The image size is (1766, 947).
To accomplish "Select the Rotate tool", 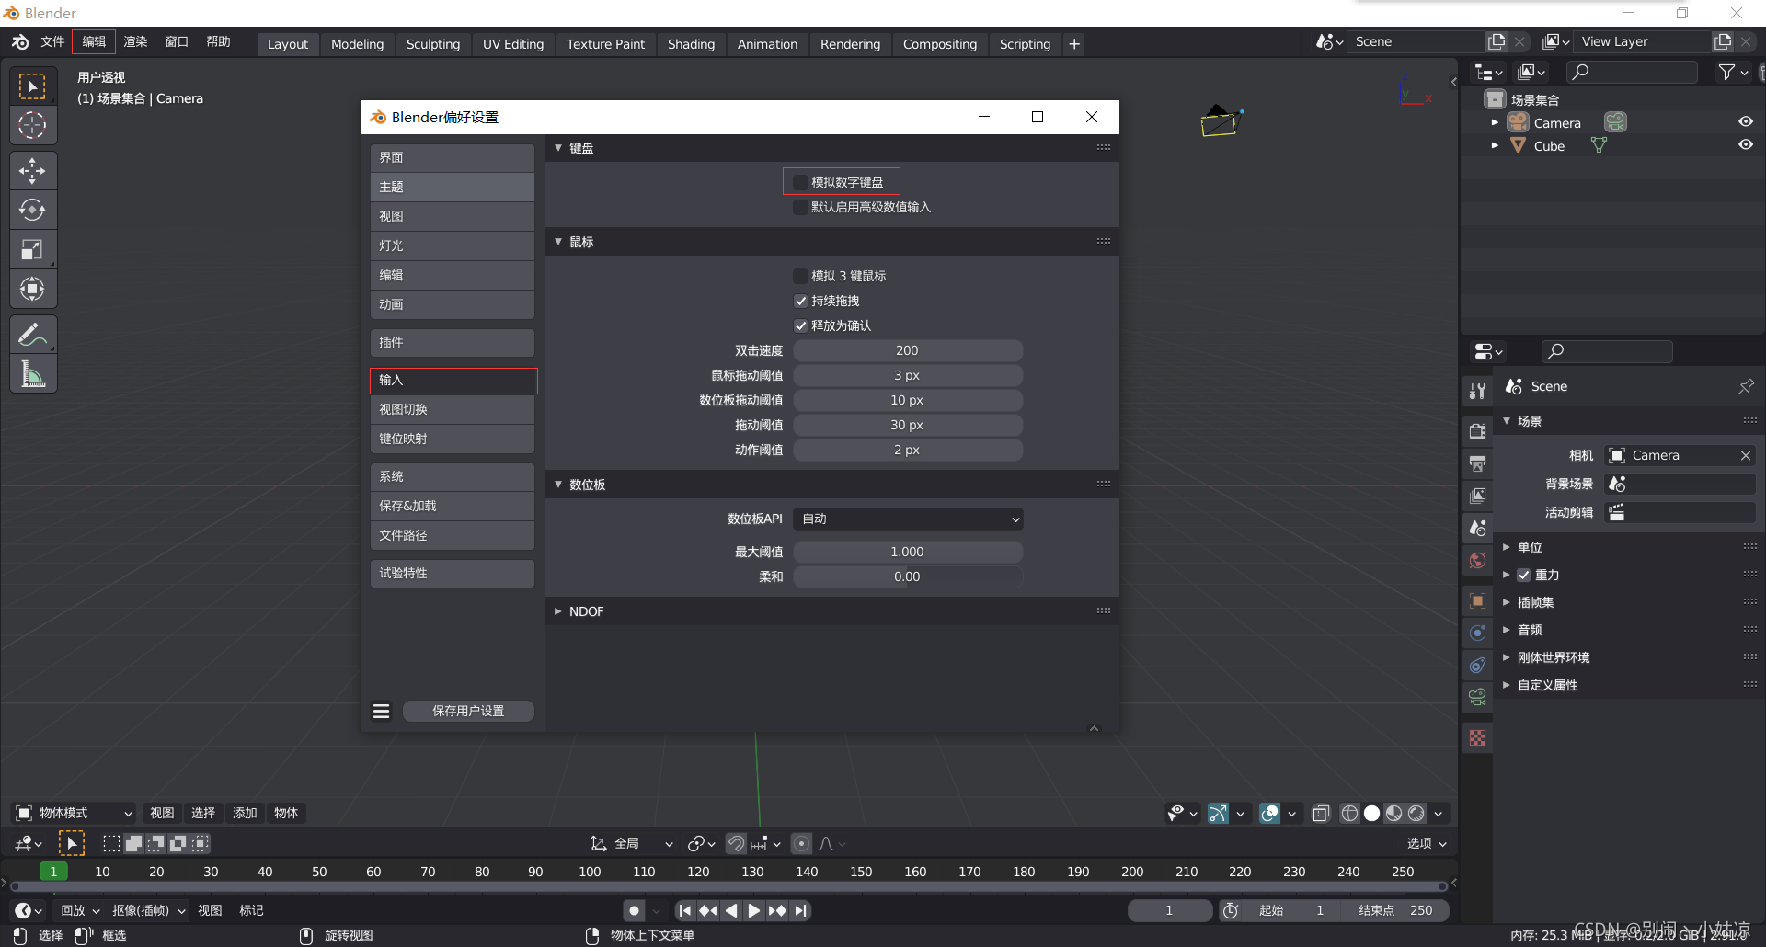I will click(33, 211).
